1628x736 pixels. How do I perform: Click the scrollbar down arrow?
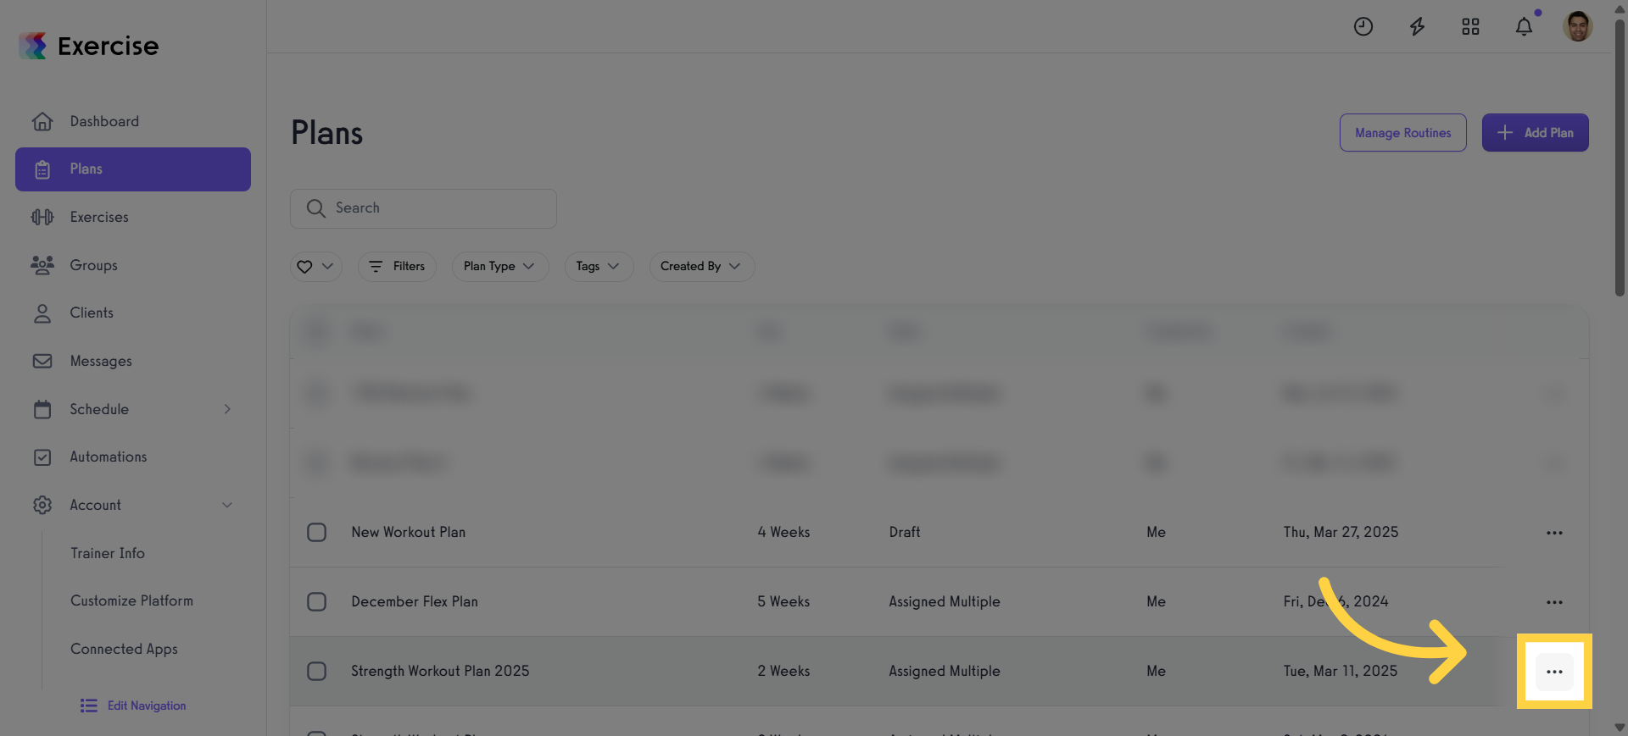1620,728
